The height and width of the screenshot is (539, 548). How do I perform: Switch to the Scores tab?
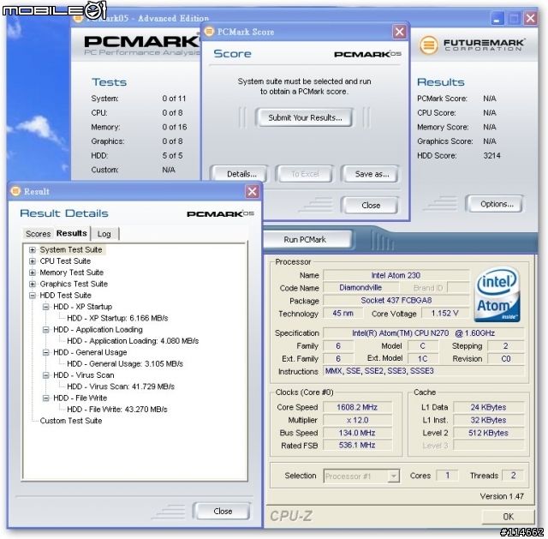click(x=38, y=234)
